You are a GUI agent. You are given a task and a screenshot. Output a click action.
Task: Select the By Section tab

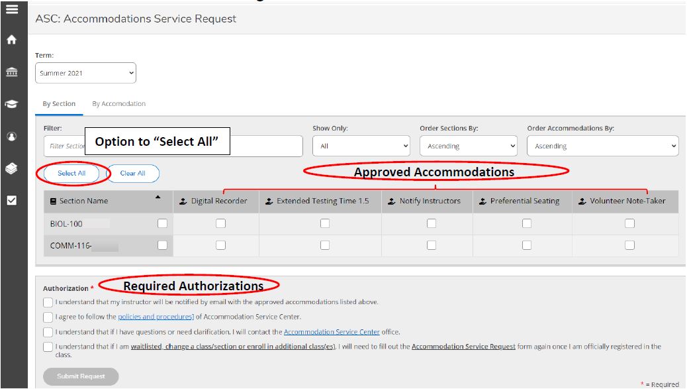(59, 104)
